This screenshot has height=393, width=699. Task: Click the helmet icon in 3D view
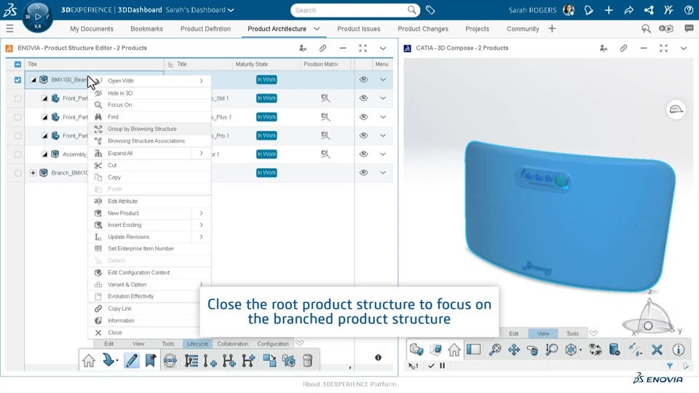(676, 109)
